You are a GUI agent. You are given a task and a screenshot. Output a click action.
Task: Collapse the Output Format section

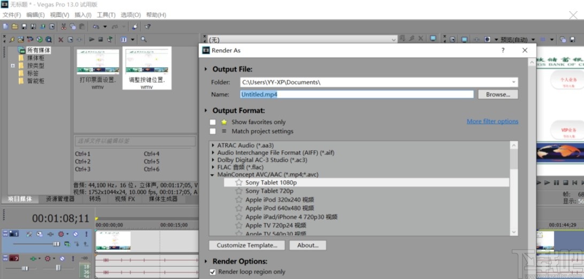click(x=205, y=111)
